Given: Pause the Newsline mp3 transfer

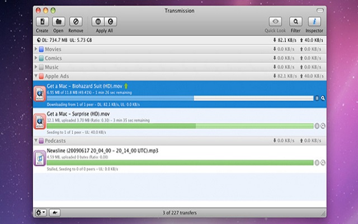Looking at the screenshot, I should pos(317,162).
